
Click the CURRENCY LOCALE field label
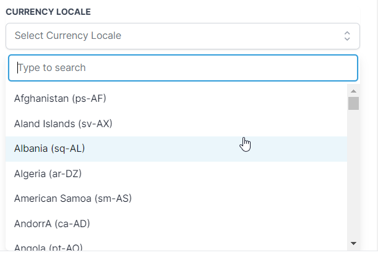[x=49, y=12]
